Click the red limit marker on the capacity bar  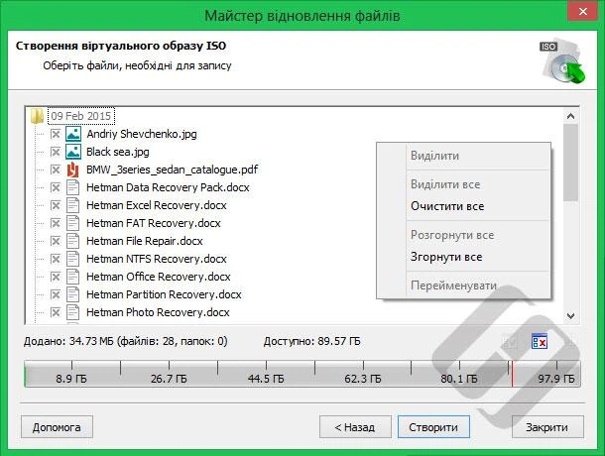512,374
